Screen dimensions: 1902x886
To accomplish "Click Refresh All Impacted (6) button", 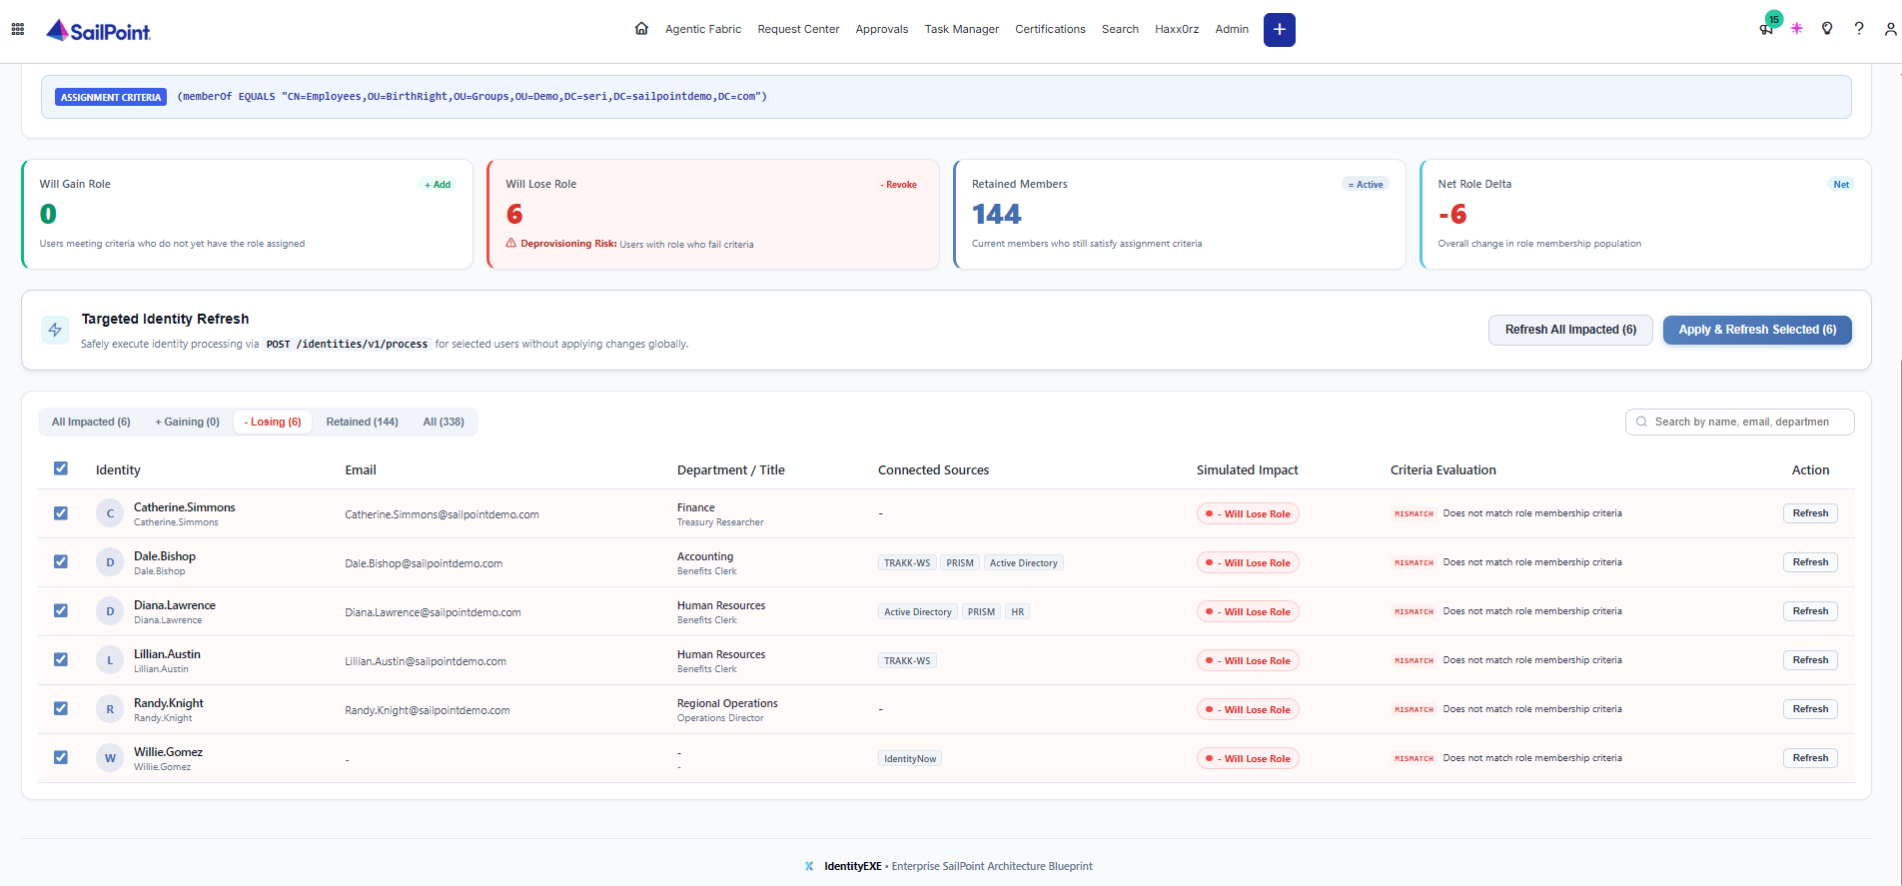I will tap(1570, 330).
